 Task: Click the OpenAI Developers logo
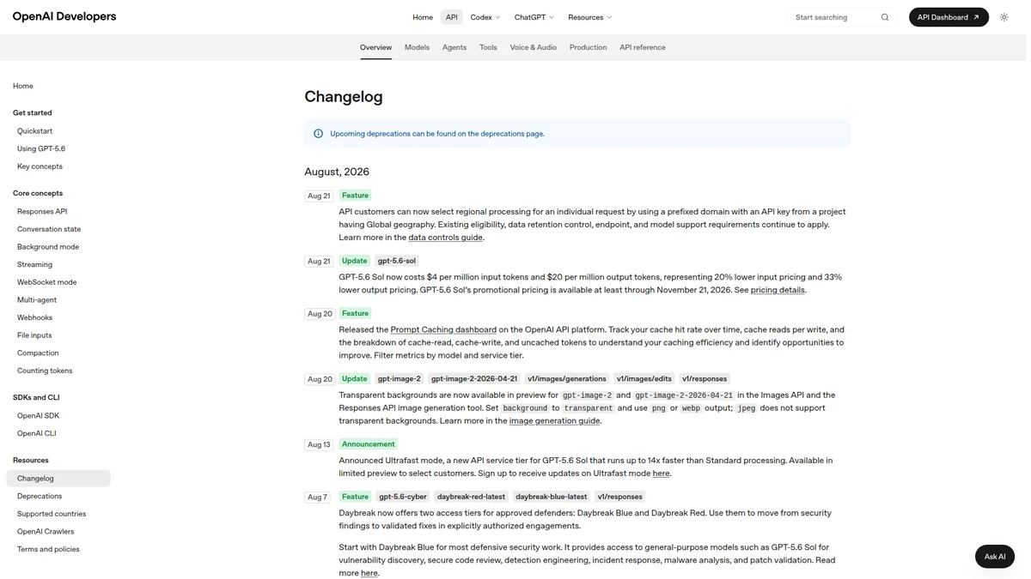pyautogui.click(x=64, y=16)
